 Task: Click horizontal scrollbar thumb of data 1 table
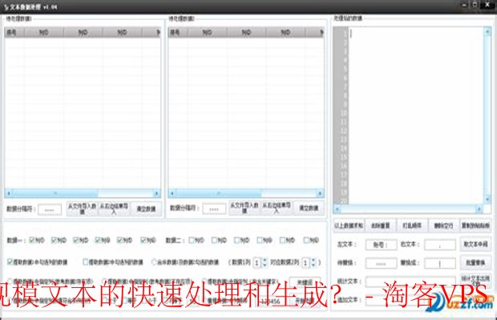(55, 193)
